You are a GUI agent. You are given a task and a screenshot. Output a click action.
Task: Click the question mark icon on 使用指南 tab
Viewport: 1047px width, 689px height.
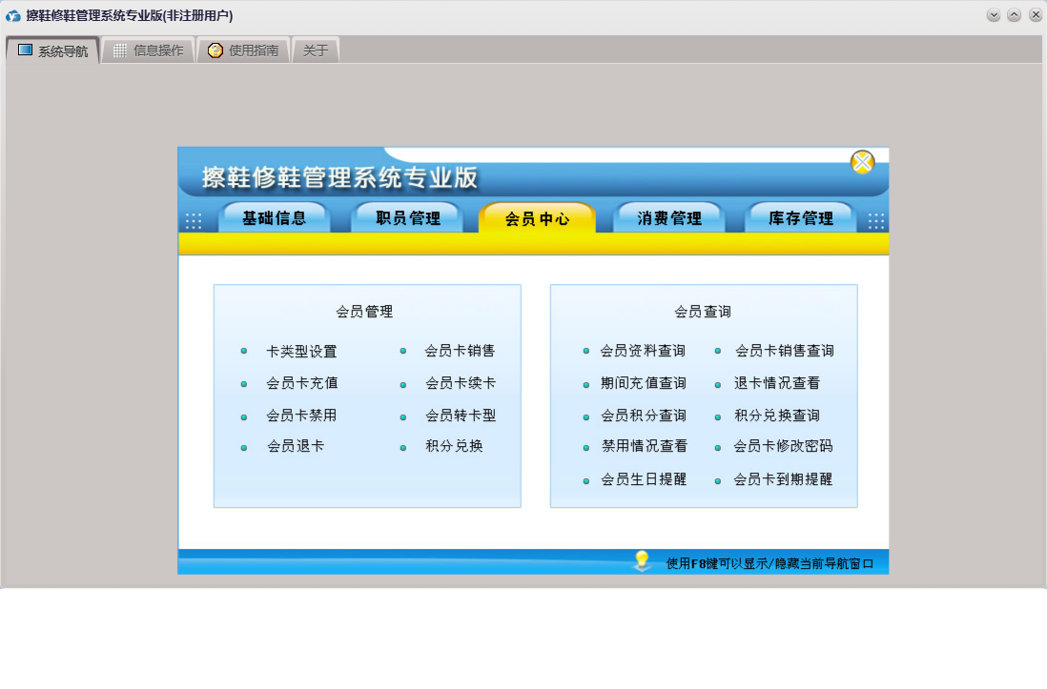pyautogui.click(x=215, y=51)
